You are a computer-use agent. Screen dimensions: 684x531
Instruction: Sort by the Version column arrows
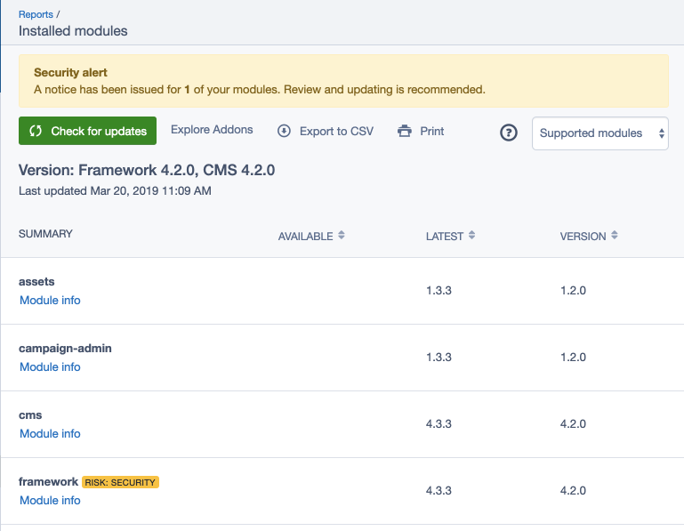(x=614, y=236)
